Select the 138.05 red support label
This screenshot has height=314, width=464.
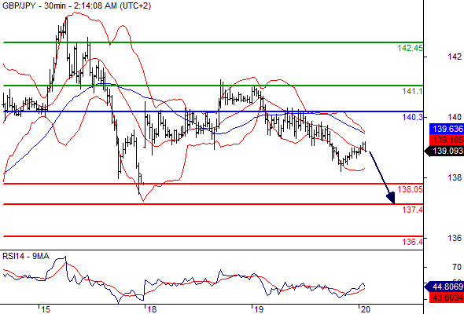(411, 189)
